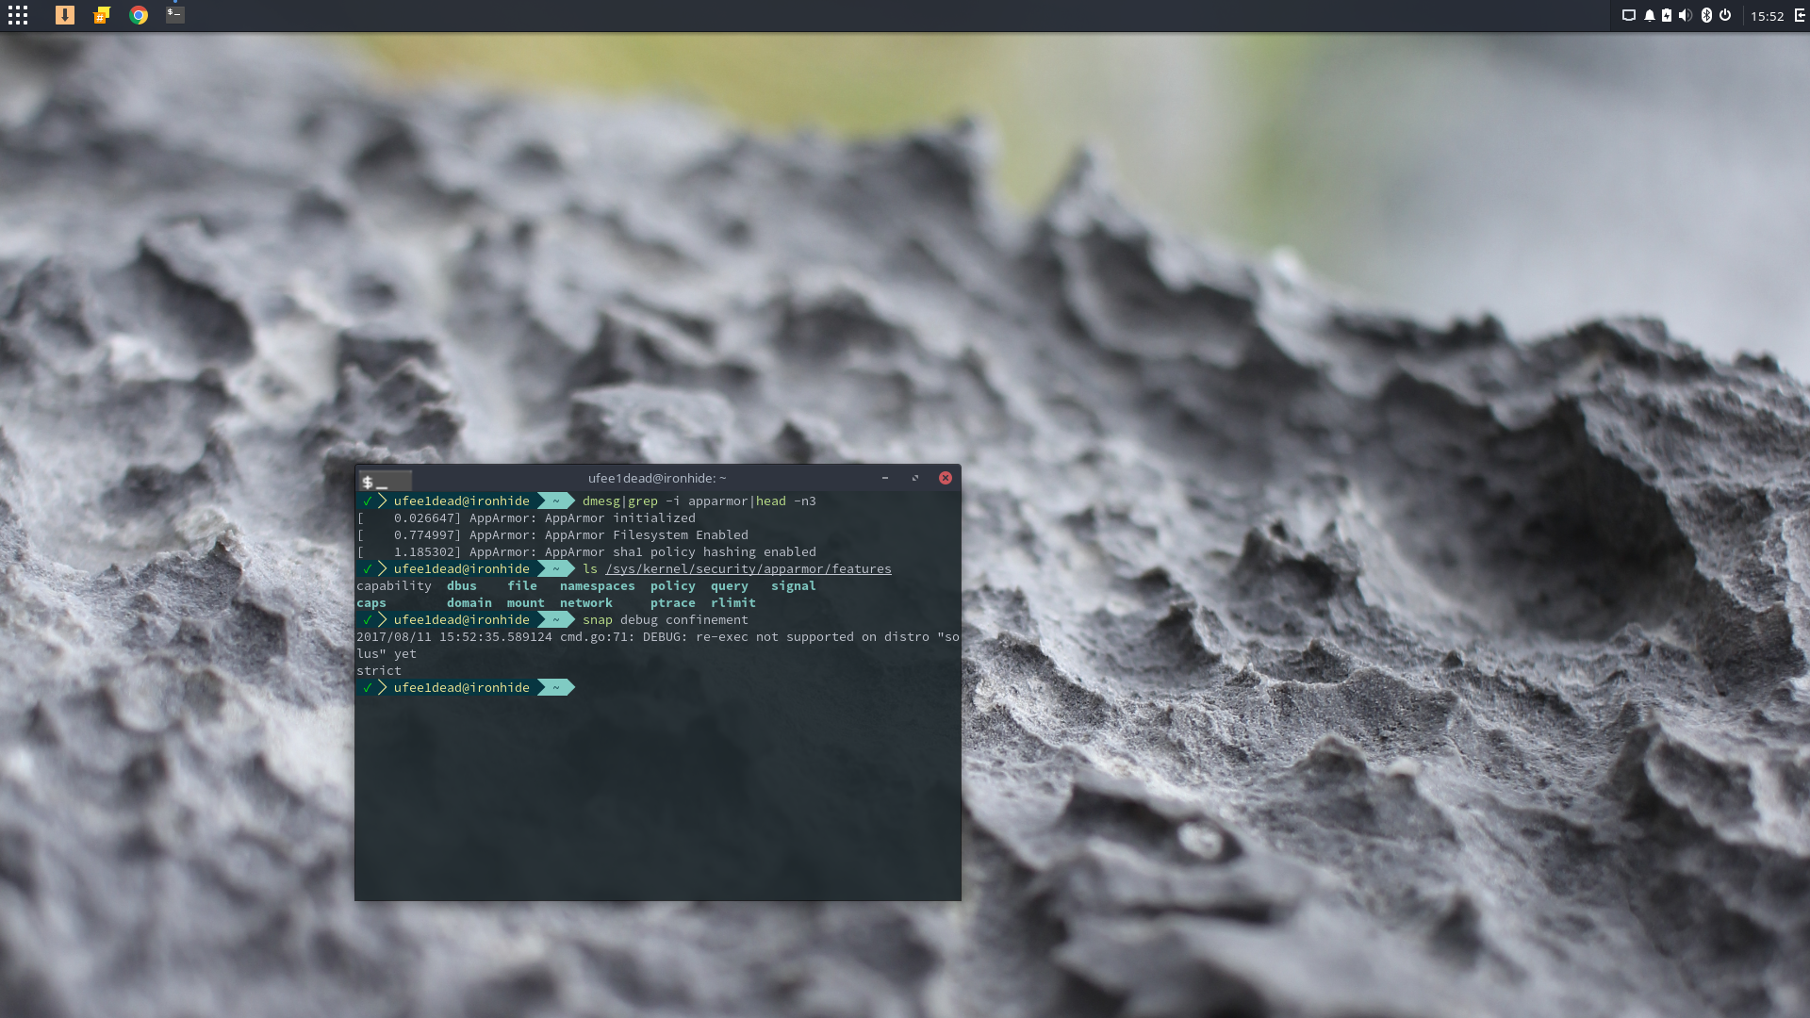Click the /sys/kernel/security/apparmor/features path
This screenshot has width=1810, height=1018.
pos(749,568)
